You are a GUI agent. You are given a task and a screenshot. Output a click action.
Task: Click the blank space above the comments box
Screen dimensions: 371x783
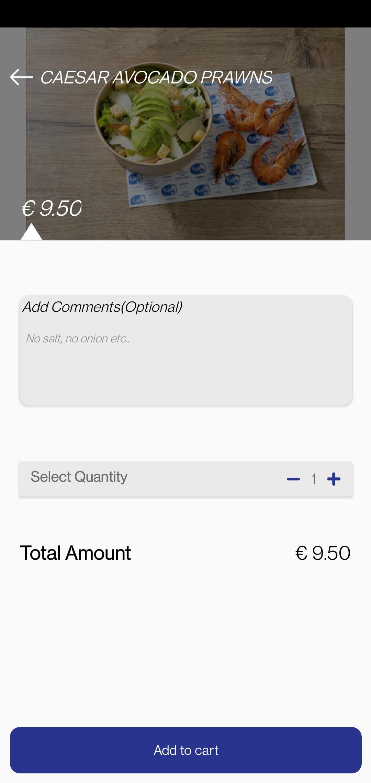185,268
